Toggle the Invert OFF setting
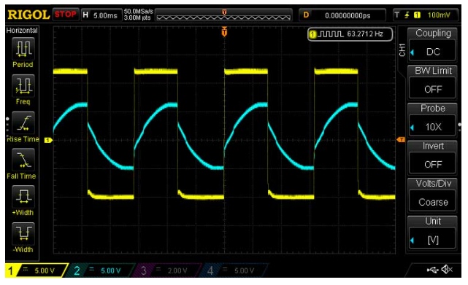This screenshot has width=468, height=285. (x=432, y=164)
